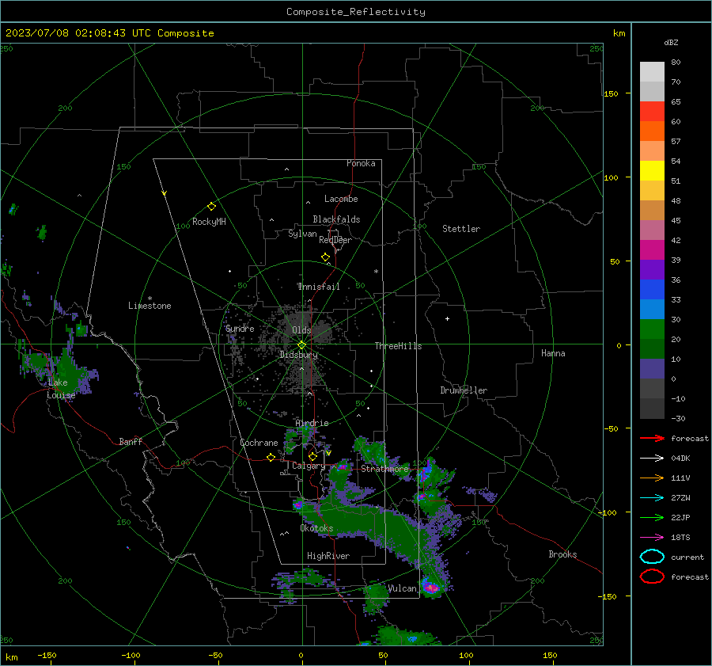This screenshot has height=666, width=712.
Task: Click the purple 39-36 dBZ color swatch
Action: [652, 269]
